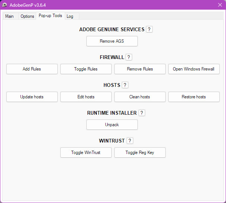Viewport: 226px width, 203px height.
Task: Click the AdobeGenP v3.6.4 title text
Action: click(28, 5)
